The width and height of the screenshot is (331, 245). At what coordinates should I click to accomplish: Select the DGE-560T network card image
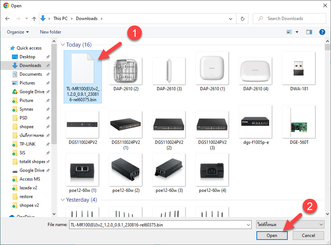click(299, 122)
